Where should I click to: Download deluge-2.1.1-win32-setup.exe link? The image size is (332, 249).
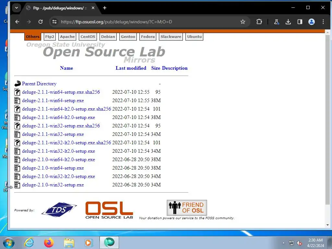pyautogui.click(x=53, y=134)
